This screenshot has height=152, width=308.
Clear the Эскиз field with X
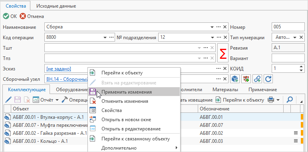click(225, 68)
